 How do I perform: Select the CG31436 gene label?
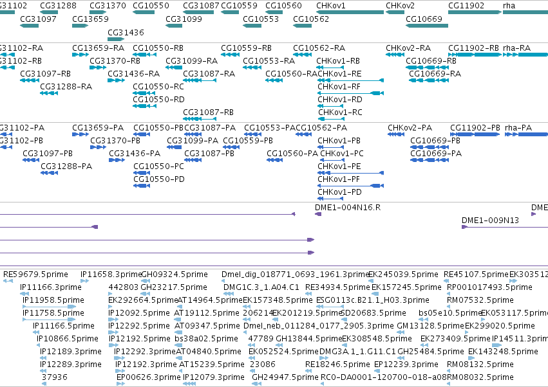pyautogui.click(x=126, y=32)
